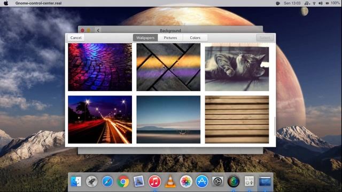Click the wallpaper list vertical scrollbar
342x192 pixels.
coord(275,126)
